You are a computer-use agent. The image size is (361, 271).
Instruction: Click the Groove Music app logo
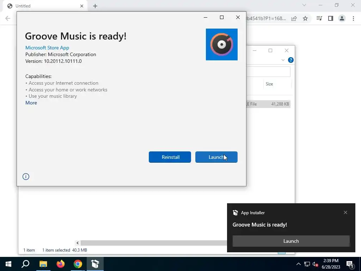(x=221, y=44)
